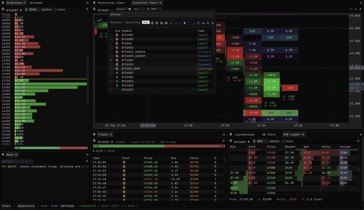The height and width of the screenshot is (210, 364).
Task: Close the News tab
Action: coord(16,155)
